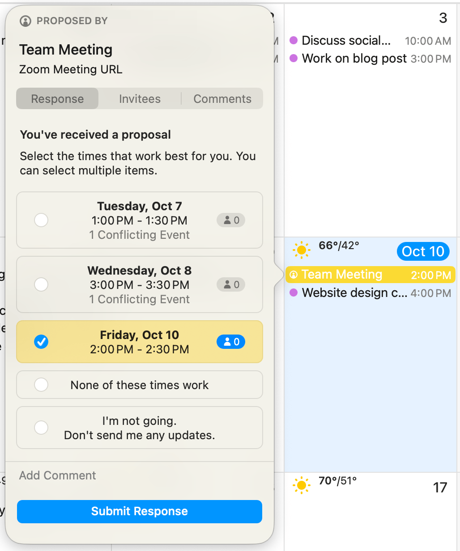Select the Tuesday, Oct 7 time option
The image size is (460, 551).
41,220
